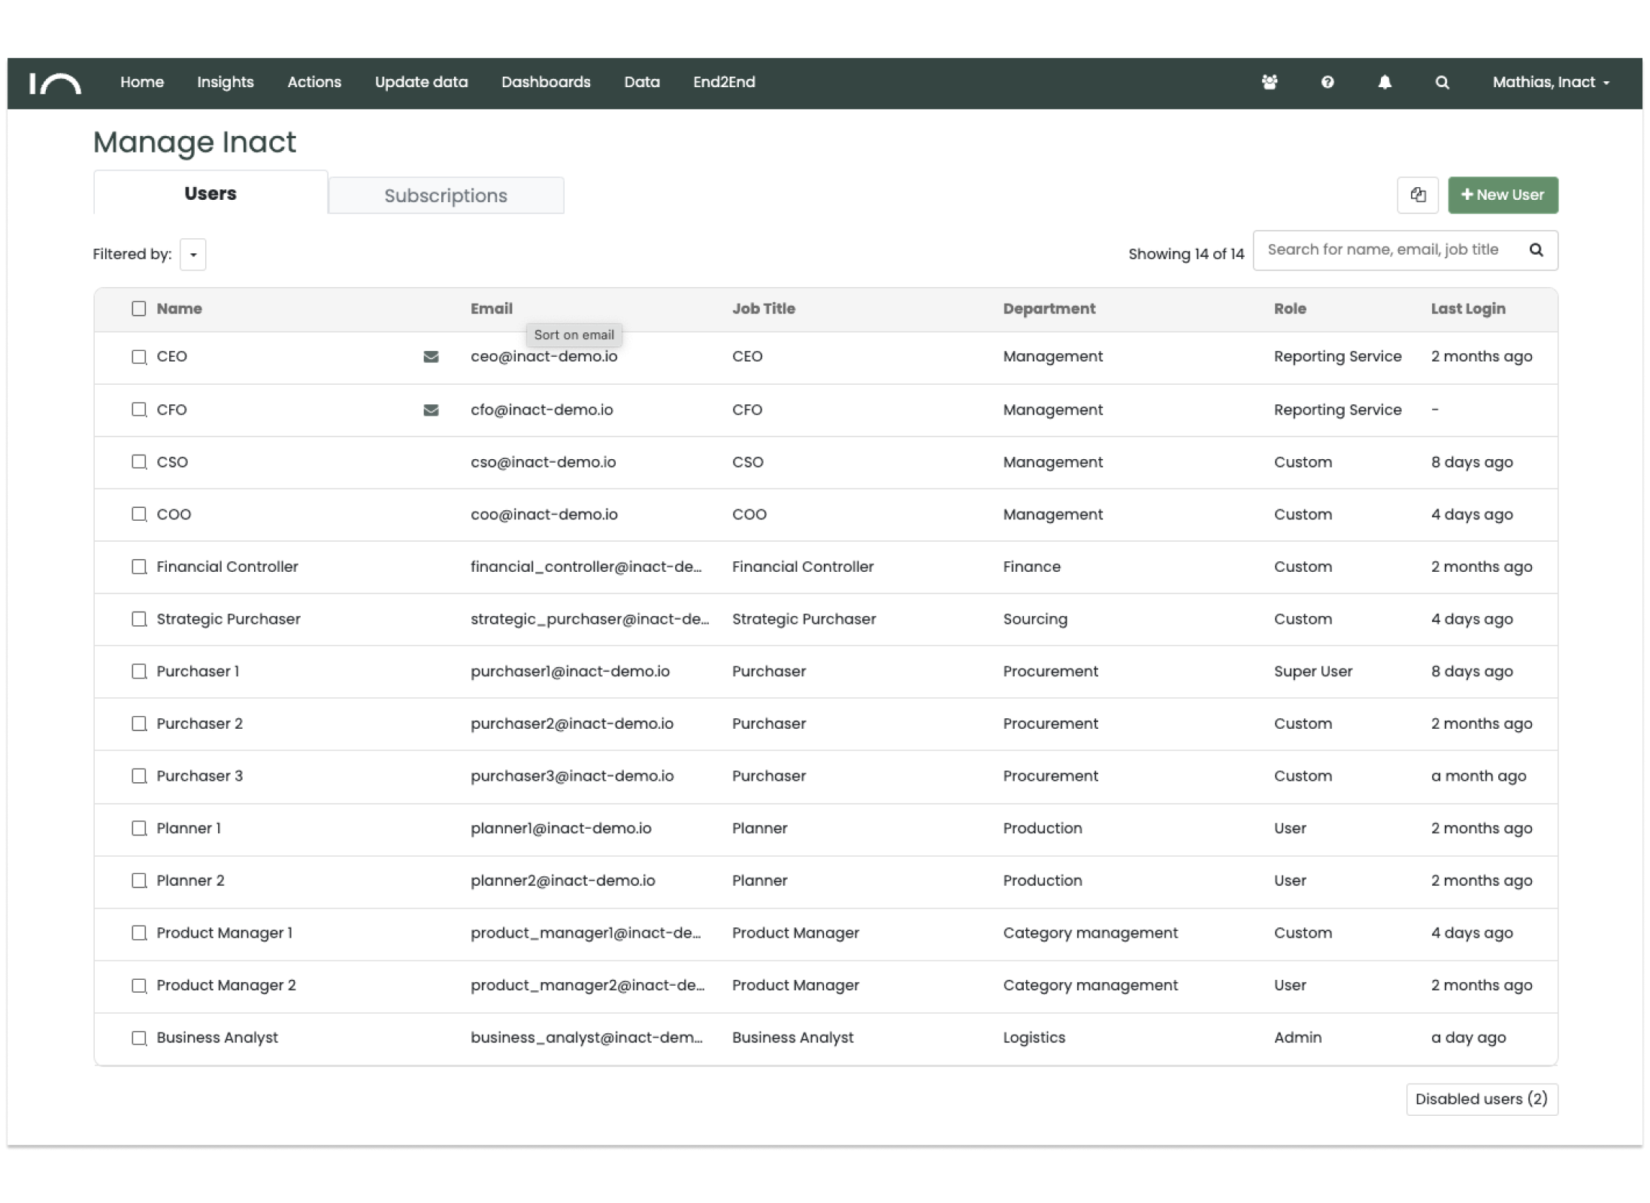Image resolution: width=1650 pixels, height=1203 pixels.
Task: Check the select-all box in the Name header
Action: pos(139,308)
